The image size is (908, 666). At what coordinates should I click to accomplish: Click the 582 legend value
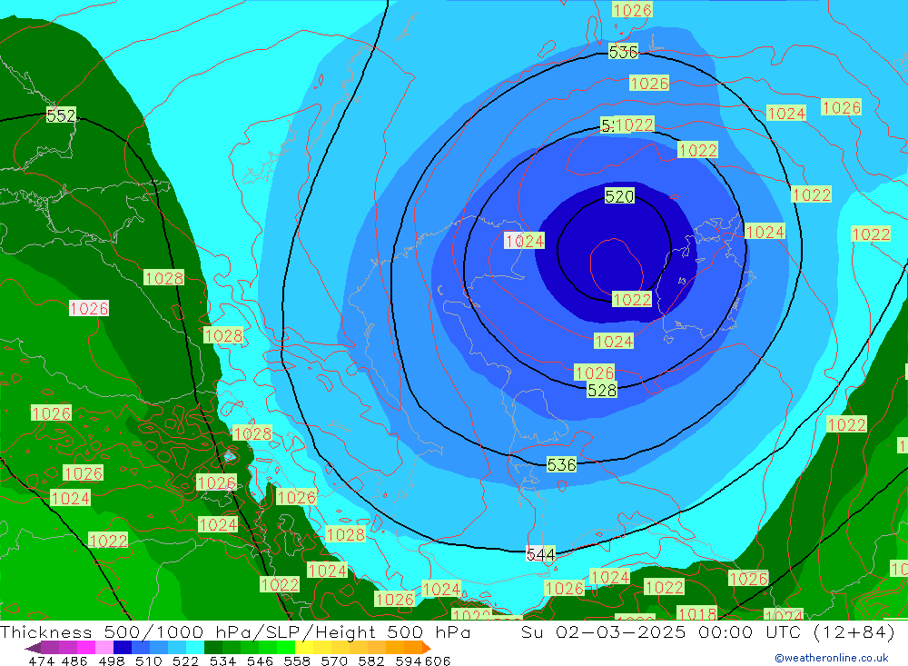[x=371, y=661]
